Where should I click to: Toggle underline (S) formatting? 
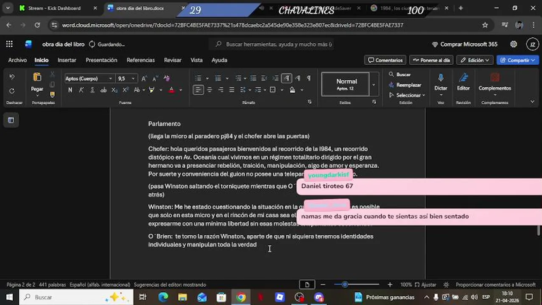pyautogui.click(x=92, y=90)
